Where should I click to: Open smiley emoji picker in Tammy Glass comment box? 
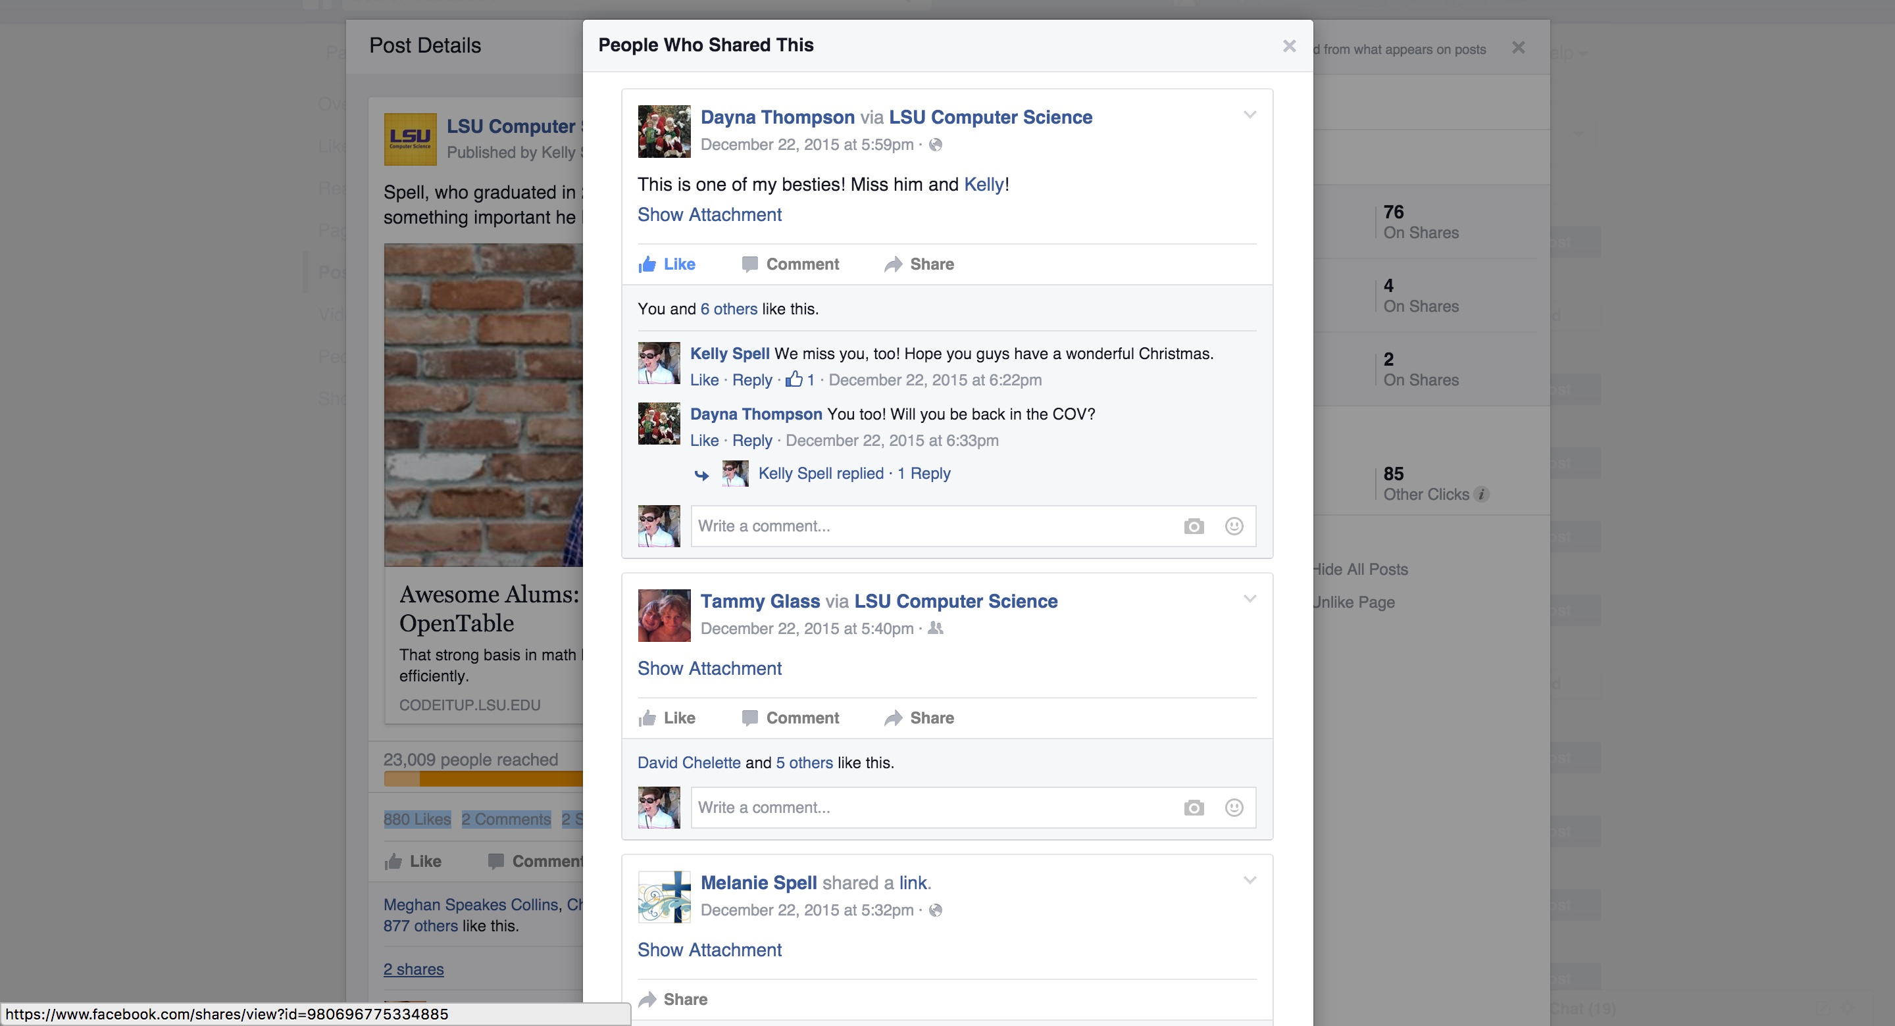1234,808
